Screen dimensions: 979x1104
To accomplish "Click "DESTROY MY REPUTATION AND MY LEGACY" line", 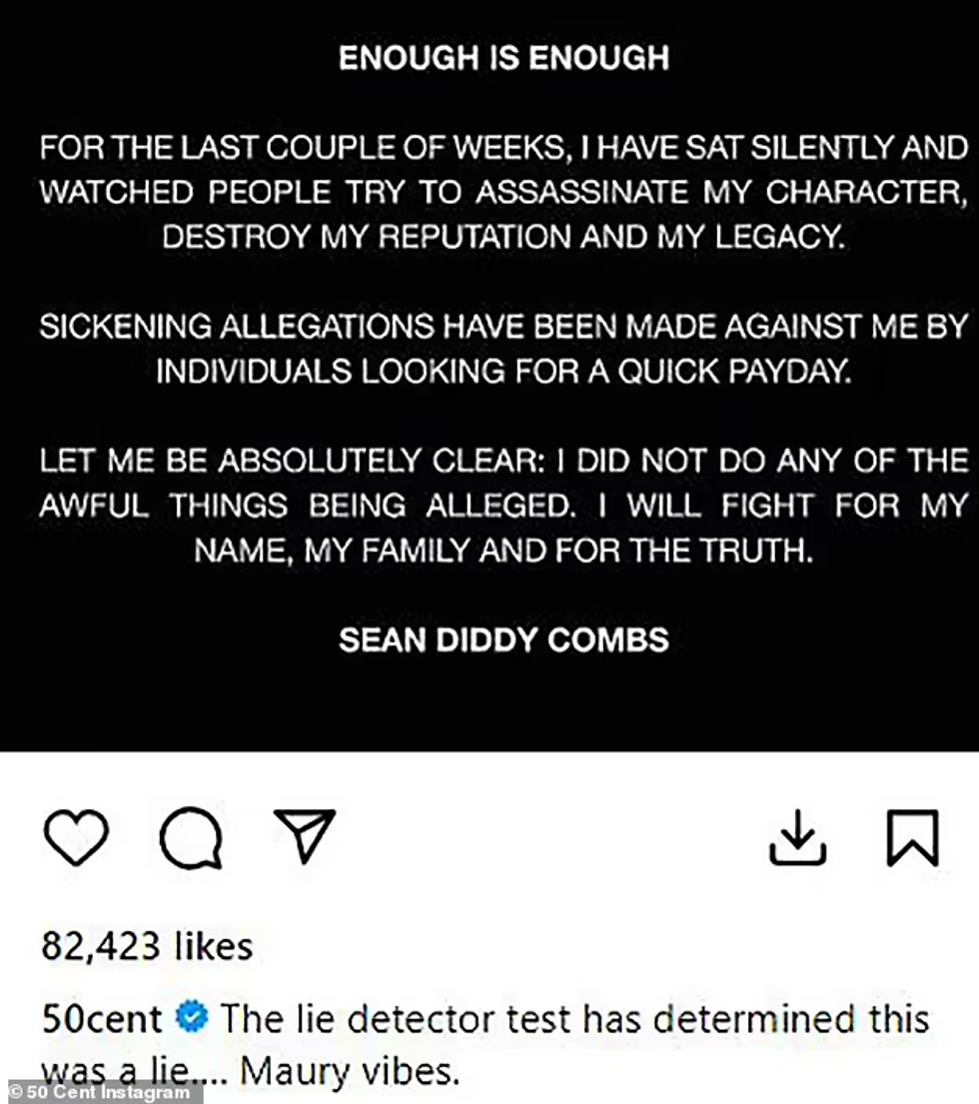I will pyautogui.click(x=503, y=238).
